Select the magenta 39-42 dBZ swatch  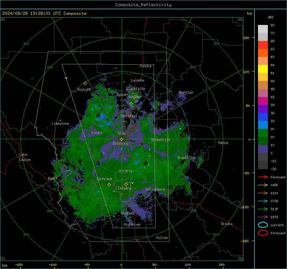(263, 101)
